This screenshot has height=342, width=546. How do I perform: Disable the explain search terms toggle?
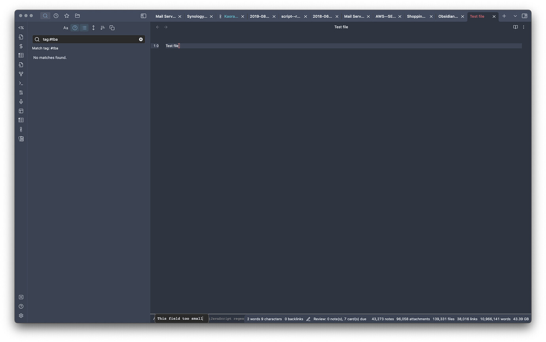[75, 28]
